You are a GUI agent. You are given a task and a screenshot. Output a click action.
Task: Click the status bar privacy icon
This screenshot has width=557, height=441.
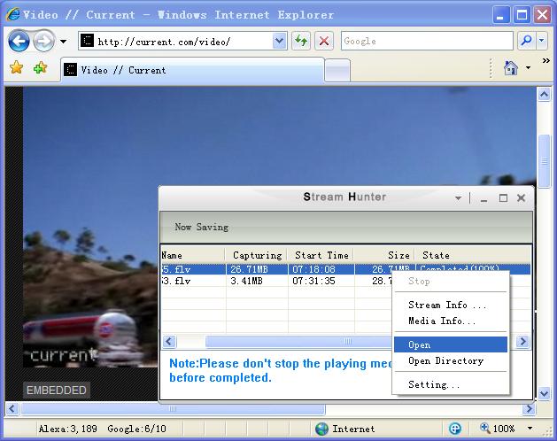[x=454, y=429]
